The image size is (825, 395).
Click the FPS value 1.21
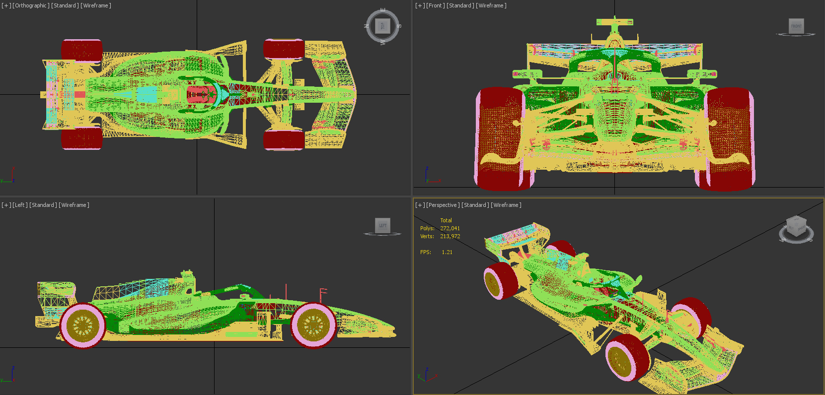(447, 252)
